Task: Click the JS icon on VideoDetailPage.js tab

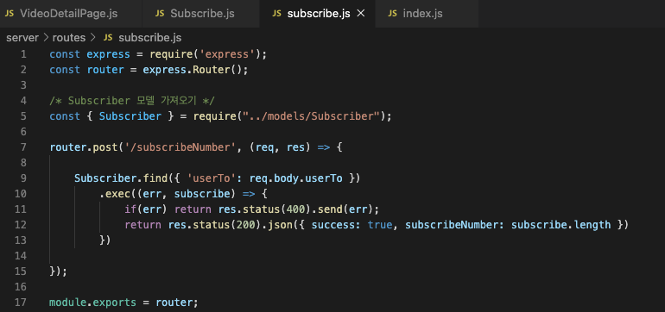Action: [x=9, y=14]
